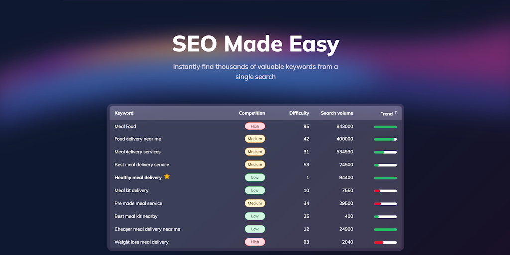Click the gold star beside Healthy meal delivery
510x255 pixels.
167,176
